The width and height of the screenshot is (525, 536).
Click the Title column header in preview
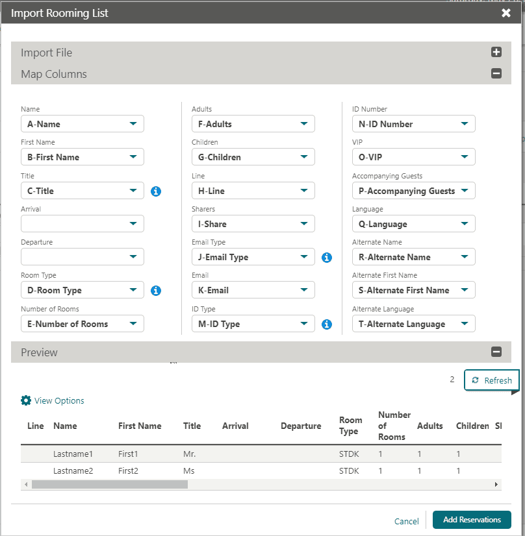[x=192, y=426]
